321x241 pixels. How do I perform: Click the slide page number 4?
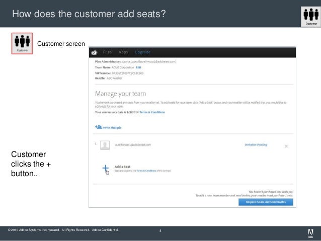[160, 231]
